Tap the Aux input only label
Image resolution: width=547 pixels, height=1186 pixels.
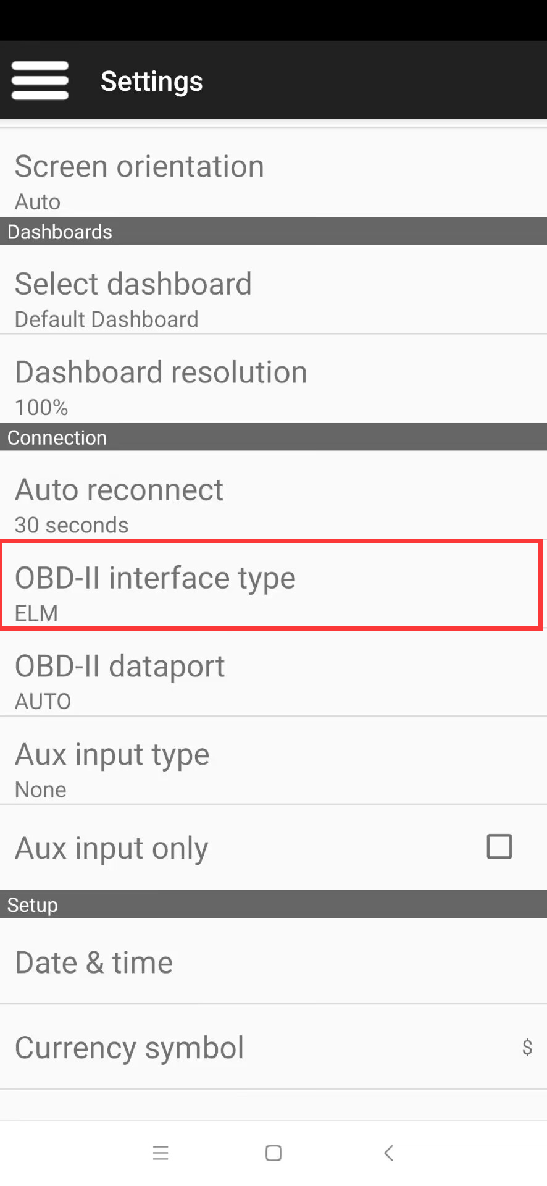tap(112, 848)
